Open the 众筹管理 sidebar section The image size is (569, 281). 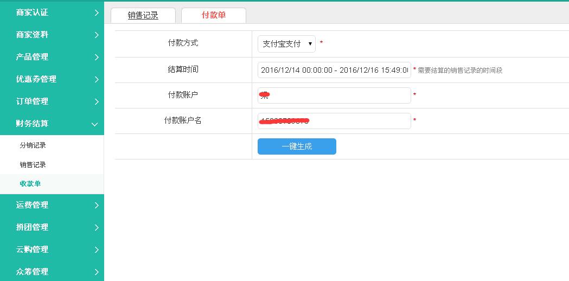[x=33, y=272]
